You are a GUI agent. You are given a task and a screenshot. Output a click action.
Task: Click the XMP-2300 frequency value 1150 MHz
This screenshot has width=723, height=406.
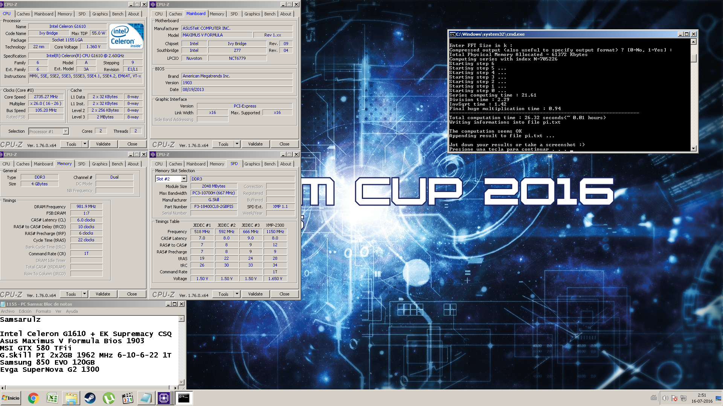275,232
